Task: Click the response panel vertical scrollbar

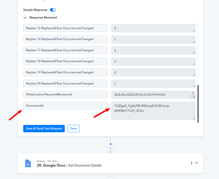Action: point(198,104)
